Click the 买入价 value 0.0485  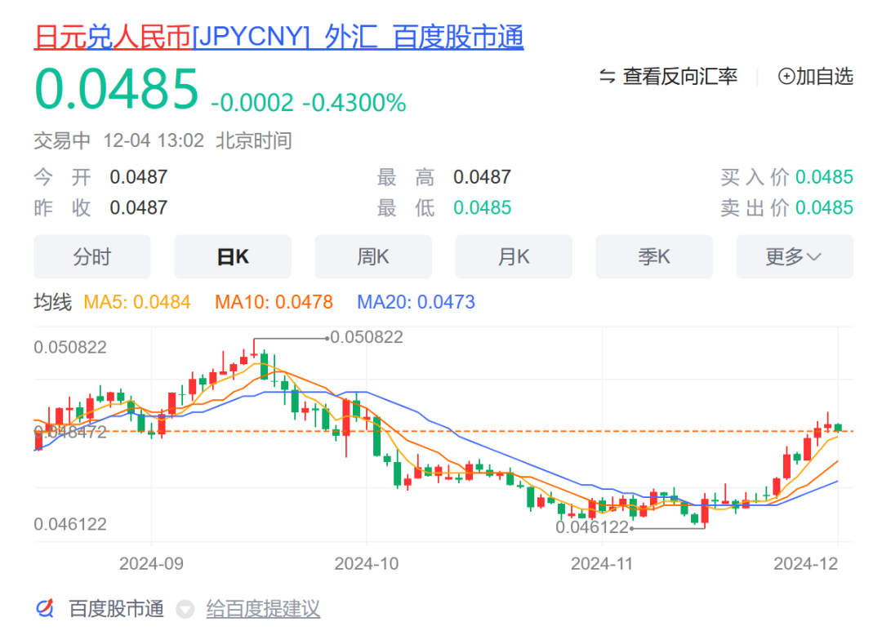(x=824, y=177)
